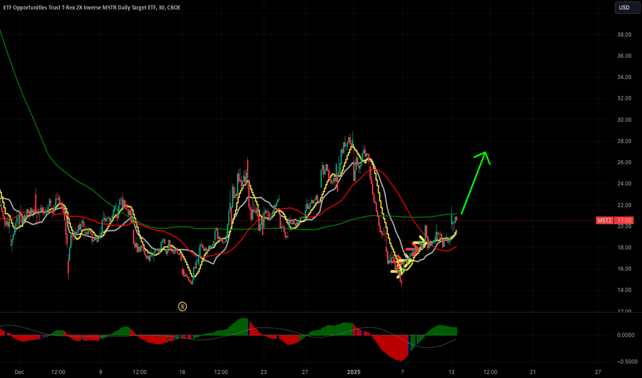Click the '13' date on time axis
This screenshot has height=378, width=642.
click(452, 373)
